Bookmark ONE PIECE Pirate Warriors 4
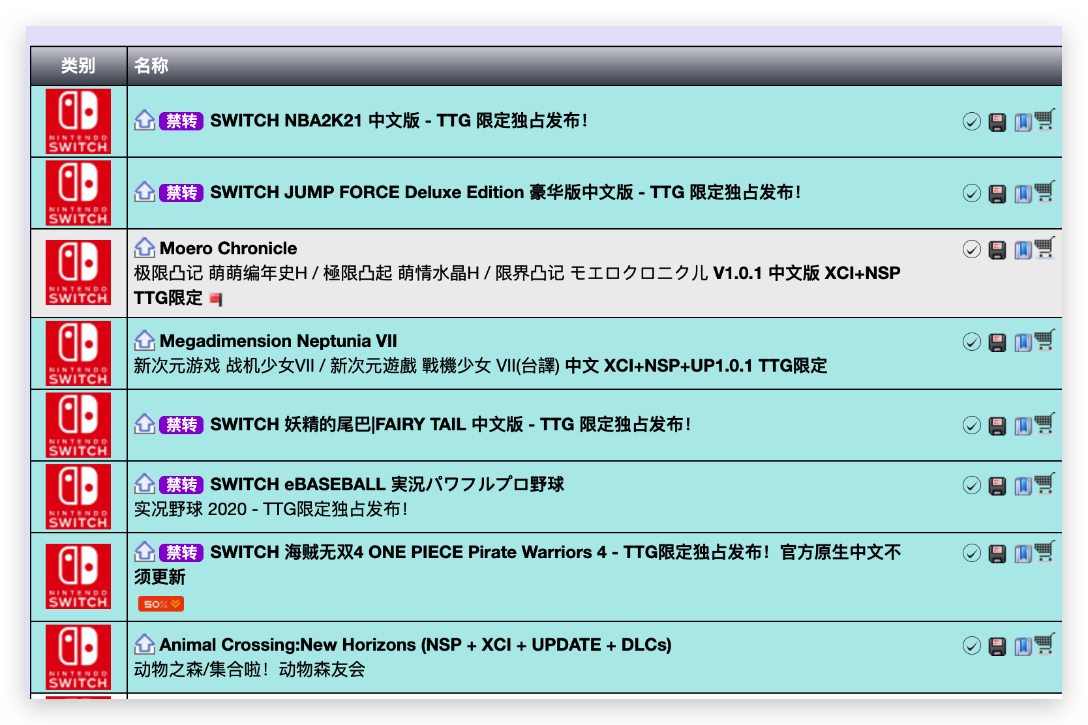The image size is (1088, 725). [x=1023, y=554]
